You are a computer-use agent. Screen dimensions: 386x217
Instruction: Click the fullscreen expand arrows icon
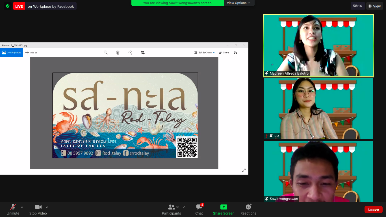pyautogui.click(x=244, y=170)
